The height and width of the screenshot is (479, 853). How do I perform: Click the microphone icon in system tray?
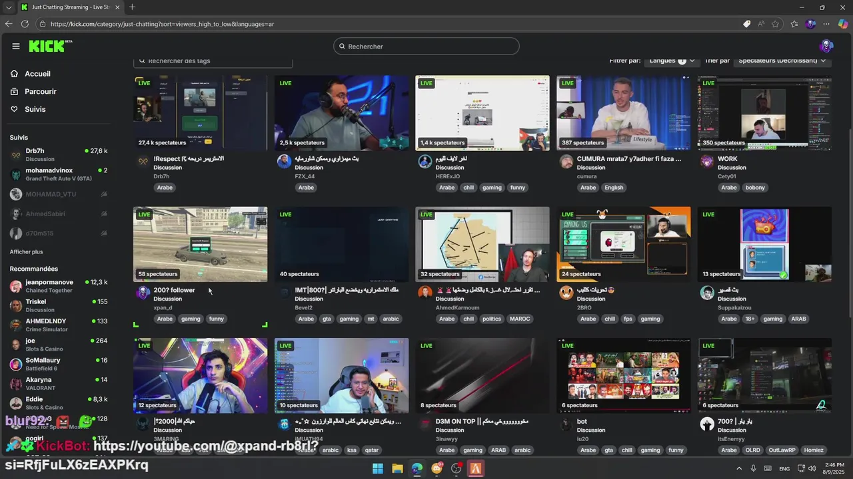click(754, 468)
